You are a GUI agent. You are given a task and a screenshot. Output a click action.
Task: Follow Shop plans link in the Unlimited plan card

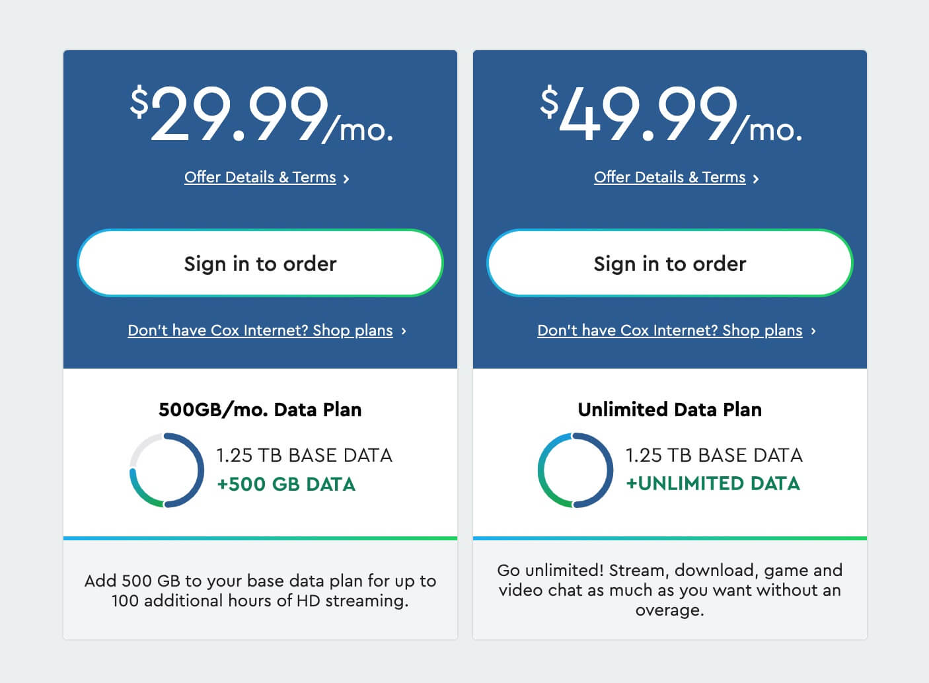click(670, 330)
